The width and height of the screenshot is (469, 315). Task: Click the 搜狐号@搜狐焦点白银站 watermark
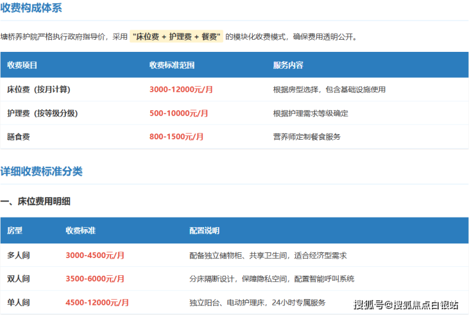406,304
